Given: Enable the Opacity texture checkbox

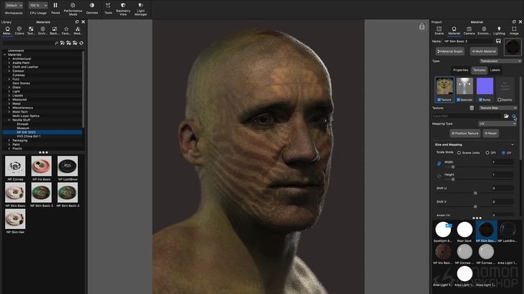Looking at the screenshot, I should click(498, 99).
